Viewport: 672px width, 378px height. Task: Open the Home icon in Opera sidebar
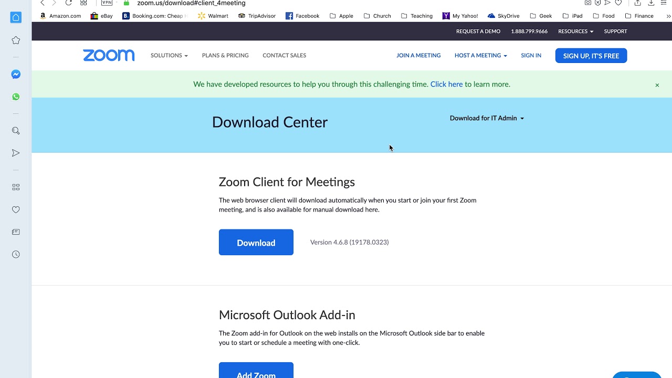16,17
